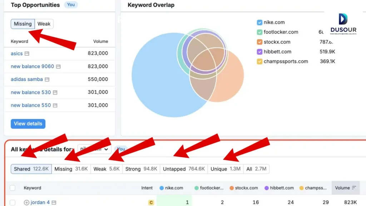Open the new balance 9060 keyword

32,66
